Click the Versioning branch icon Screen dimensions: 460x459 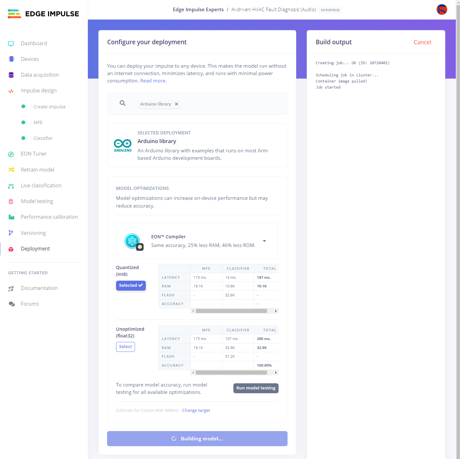click(11, 233)
